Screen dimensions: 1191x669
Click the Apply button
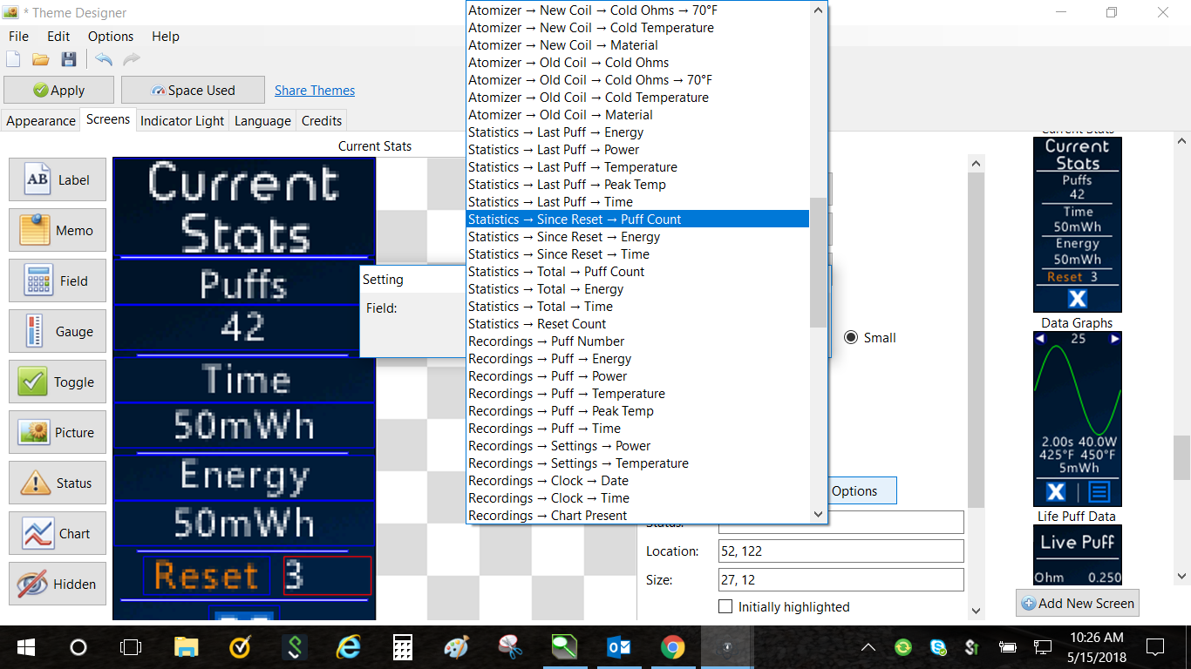58,91
